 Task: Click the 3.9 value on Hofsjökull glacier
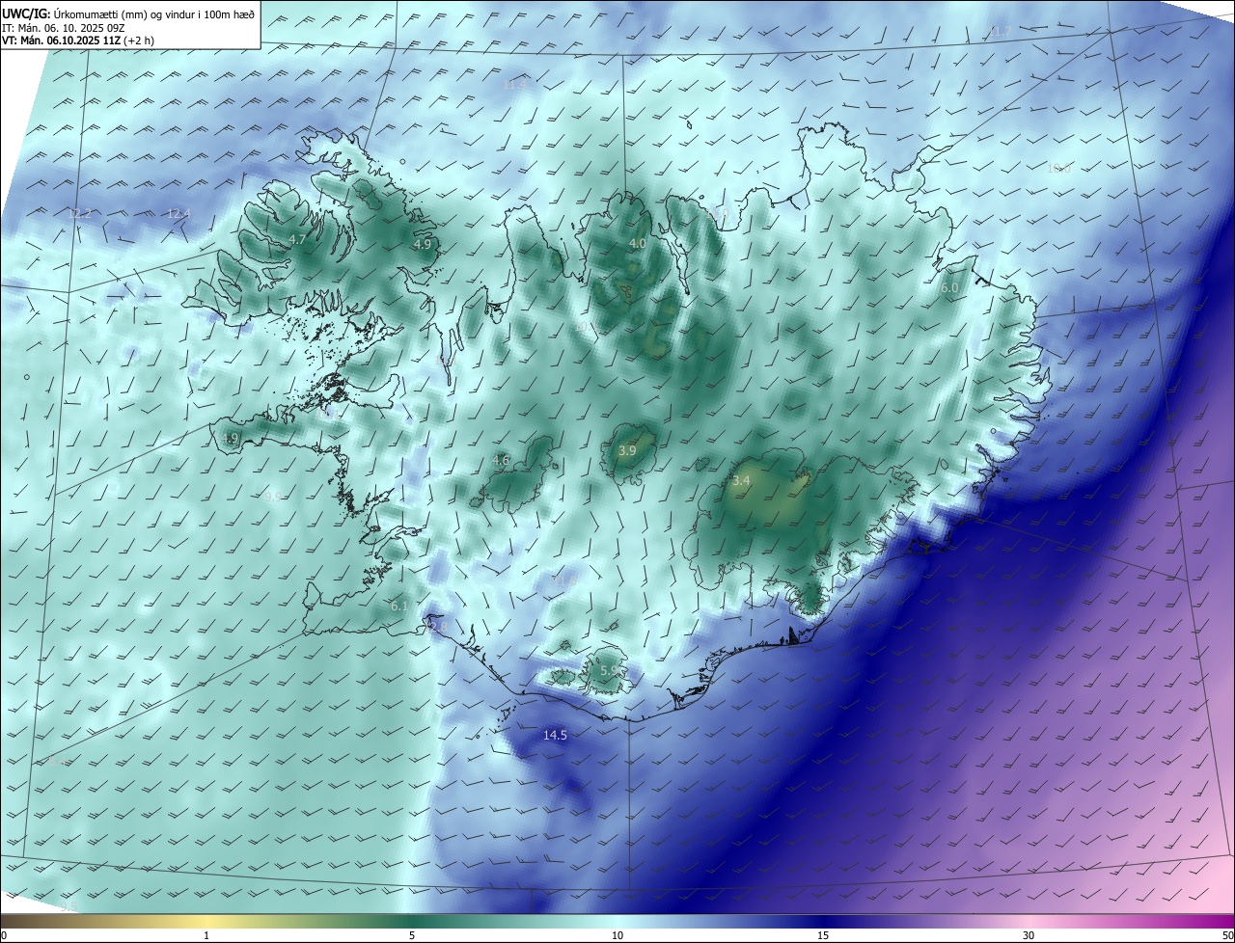627,450
